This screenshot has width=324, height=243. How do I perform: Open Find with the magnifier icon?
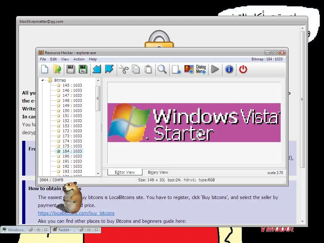click(162, 69)
